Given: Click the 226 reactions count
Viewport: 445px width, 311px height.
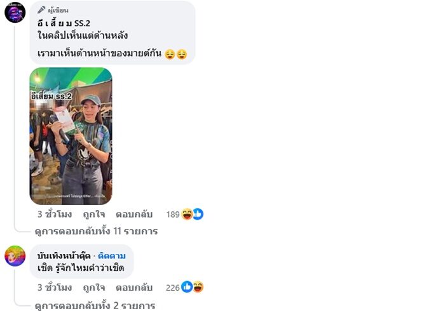Looking at the screenshot, I should coord(173,288).
